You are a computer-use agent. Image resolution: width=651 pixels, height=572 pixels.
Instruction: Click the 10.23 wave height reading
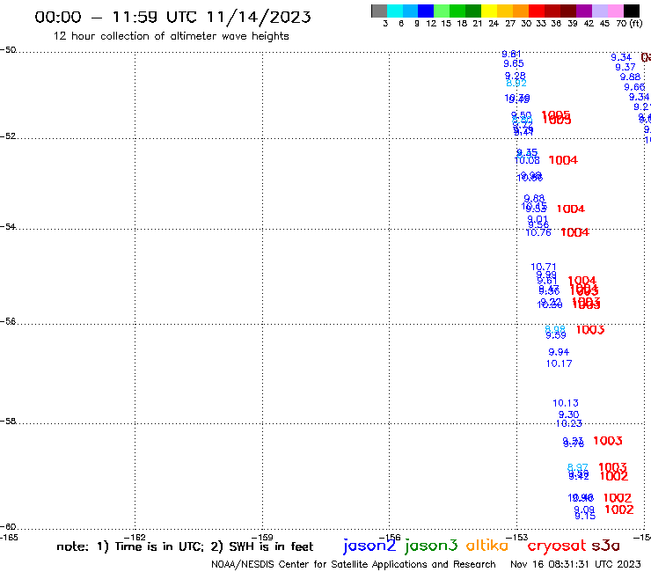point(569,423)
